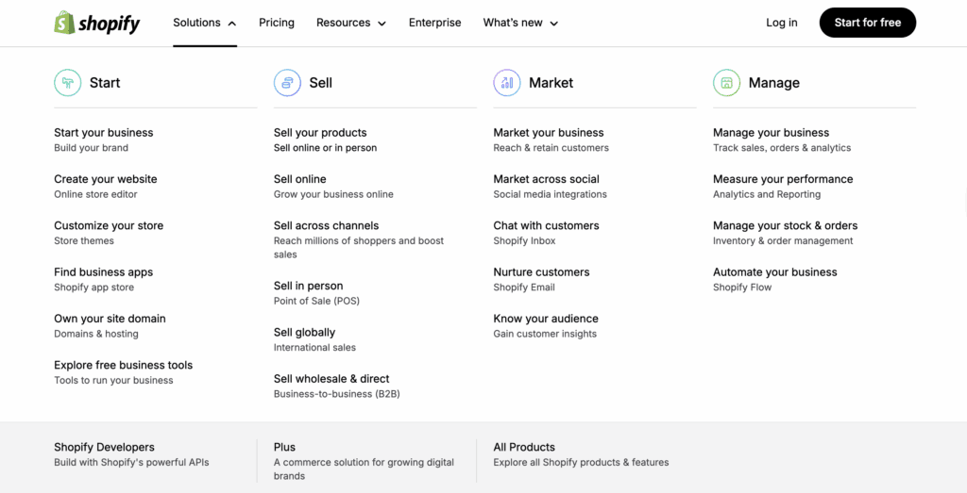The image size is (967, 493).
Task: Select Sell wholesale & direct
Action: (x=331, y=379)
